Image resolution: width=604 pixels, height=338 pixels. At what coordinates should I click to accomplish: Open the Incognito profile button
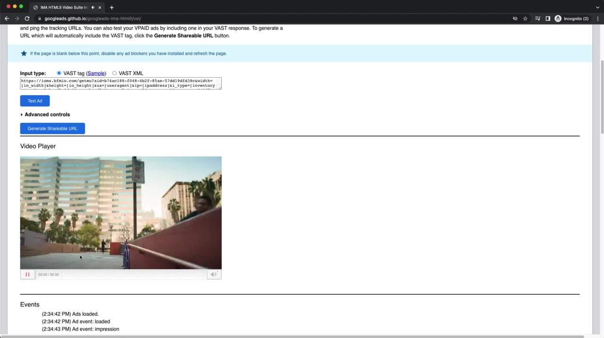coord(572,19)
